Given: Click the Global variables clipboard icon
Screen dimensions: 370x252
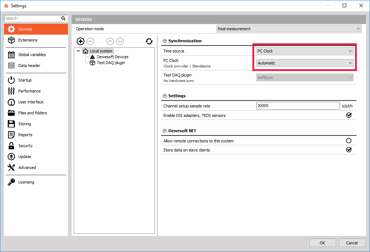Looking at the screenshot, I should tap(11, 55).
